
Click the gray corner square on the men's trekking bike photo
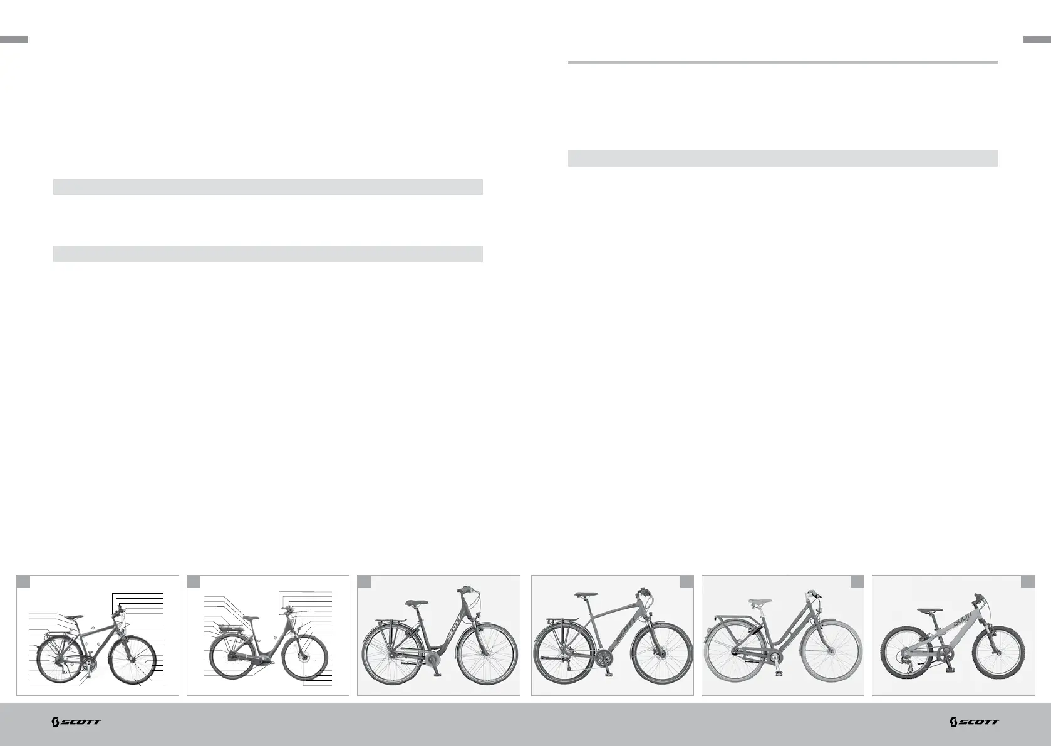point(687,582)
